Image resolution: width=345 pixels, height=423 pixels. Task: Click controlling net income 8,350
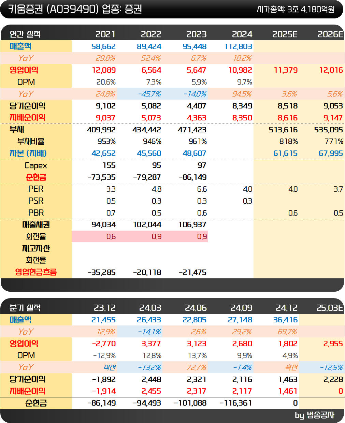pyautogui.click(x=242, y=118)
